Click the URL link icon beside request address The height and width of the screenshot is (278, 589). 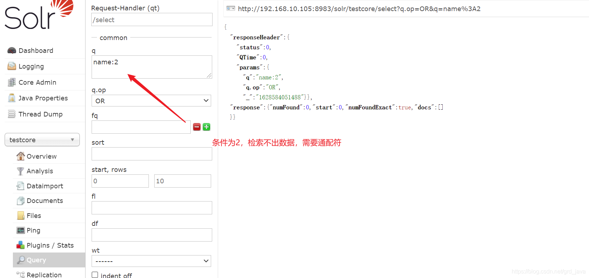[231, 9]
